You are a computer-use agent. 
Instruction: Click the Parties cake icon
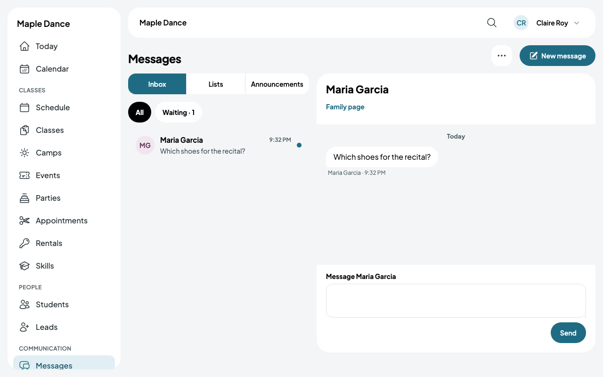pyautogui.click(x=24, y=198)
